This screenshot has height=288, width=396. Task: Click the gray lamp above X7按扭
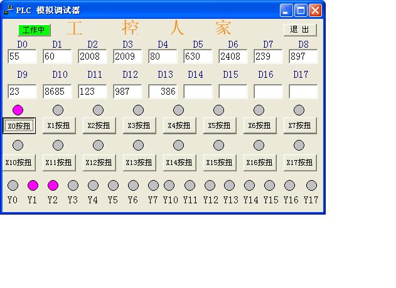(299, 110)
